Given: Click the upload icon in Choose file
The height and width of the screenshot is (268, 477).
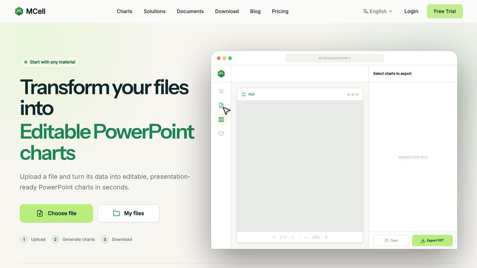Looking at the screenshot, I should 40,213.
